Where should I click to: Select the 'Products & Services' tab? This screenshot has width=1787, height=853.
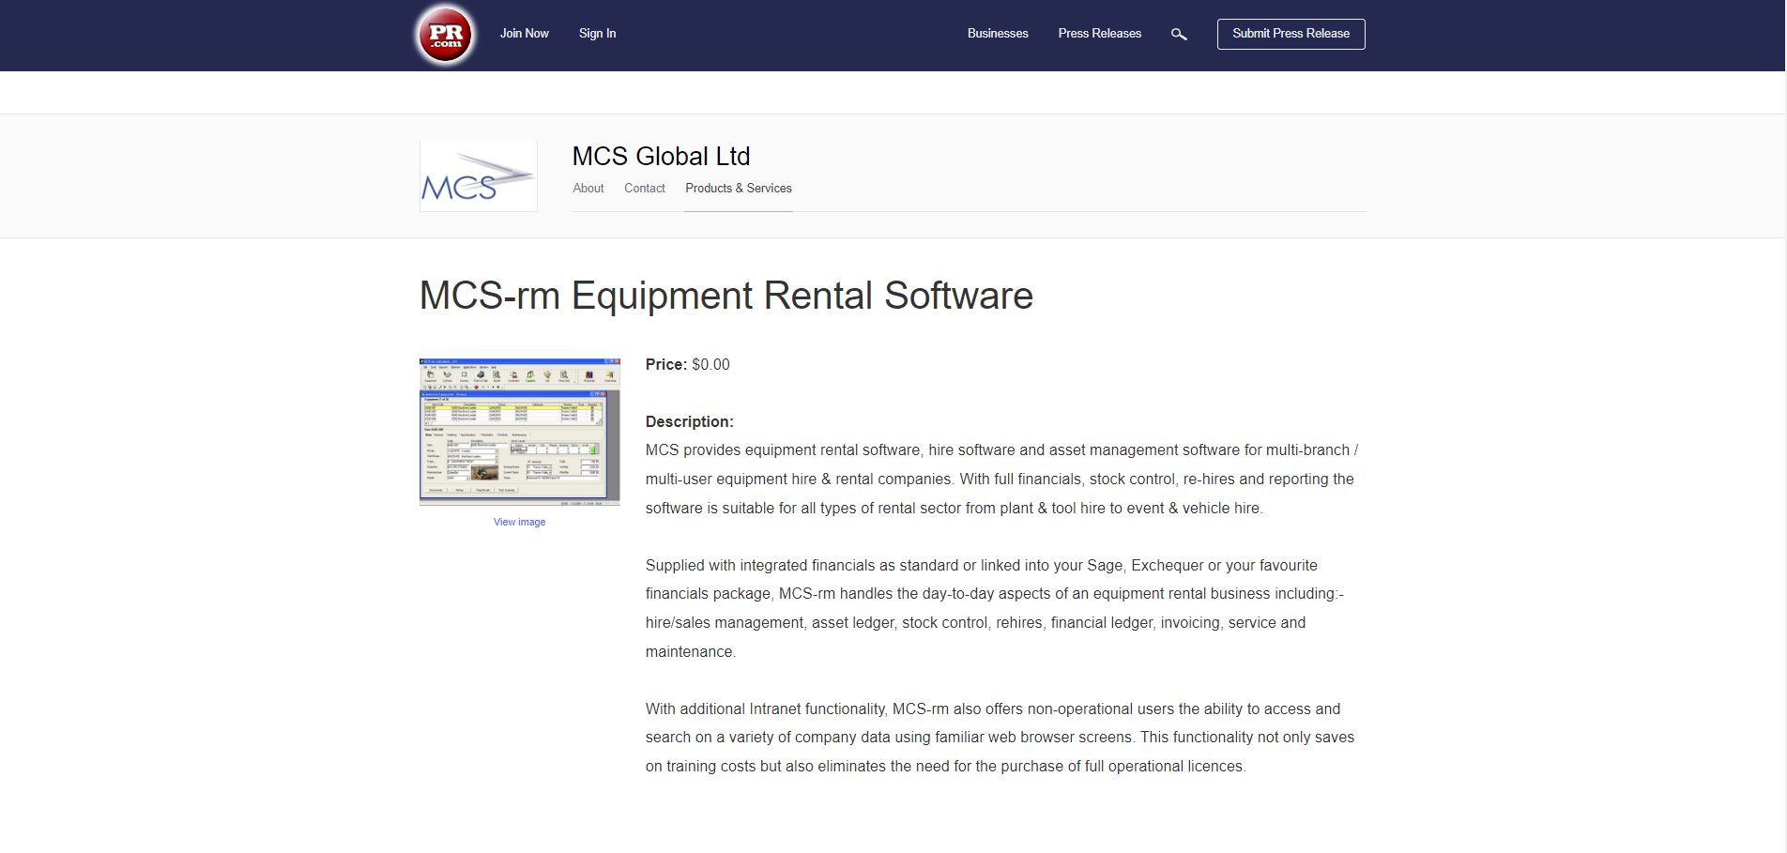click(738, 188)
